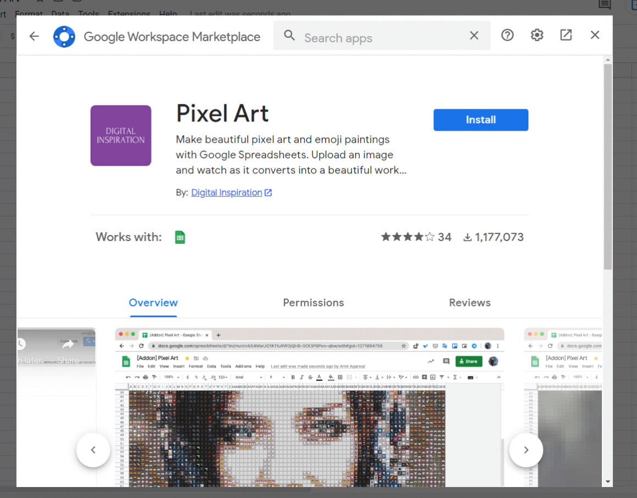Click the Google Workspace Marketplace logo
This screenshot has width=637, height=498.
pos(64,36)
